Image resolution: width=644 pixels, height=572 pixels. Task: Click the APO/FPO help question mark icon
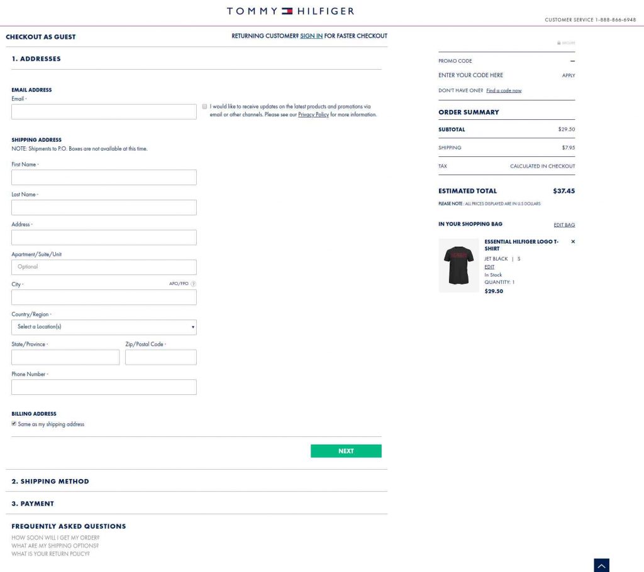click(x=194, y=284)
